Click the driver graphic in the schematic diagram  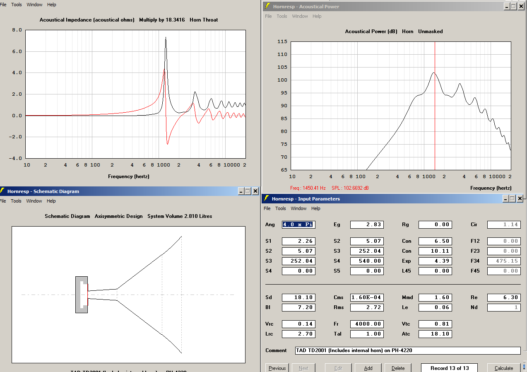[82, 294]
